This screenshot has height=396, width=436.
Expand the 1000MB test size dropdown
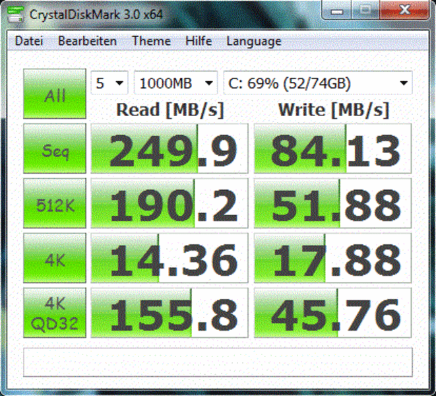click(175, 83)
